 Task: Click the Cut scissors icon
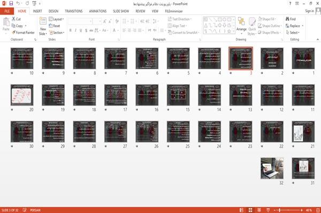click(x=13, y=19)
